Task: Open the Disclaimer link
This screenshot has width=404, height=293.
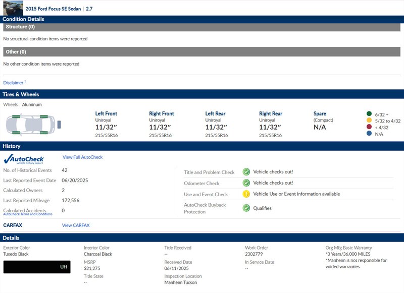Action: pyautogui.click(x=14, y=83)
